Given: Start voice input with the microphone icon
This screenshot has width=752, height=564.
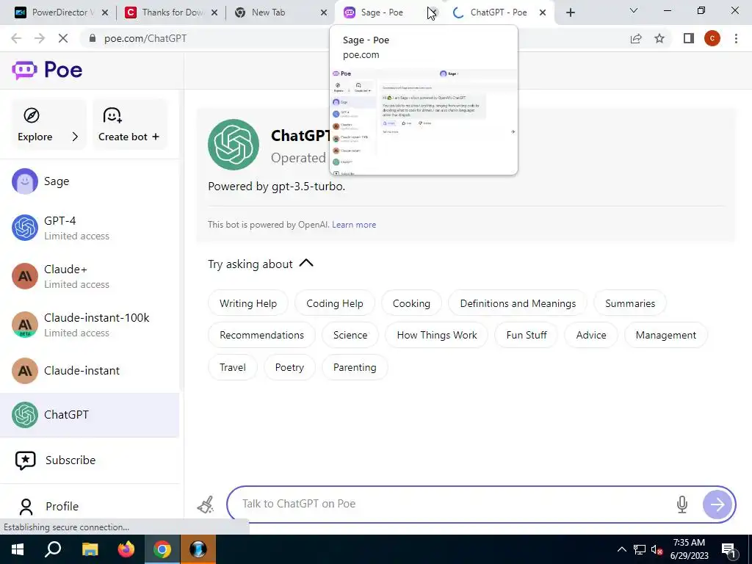Looking at the screenshot, I should (x=682, y=504).
